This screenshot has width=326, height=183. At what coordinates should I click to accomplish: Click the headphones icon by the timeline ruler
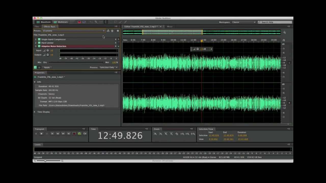(x=284, y=40)
